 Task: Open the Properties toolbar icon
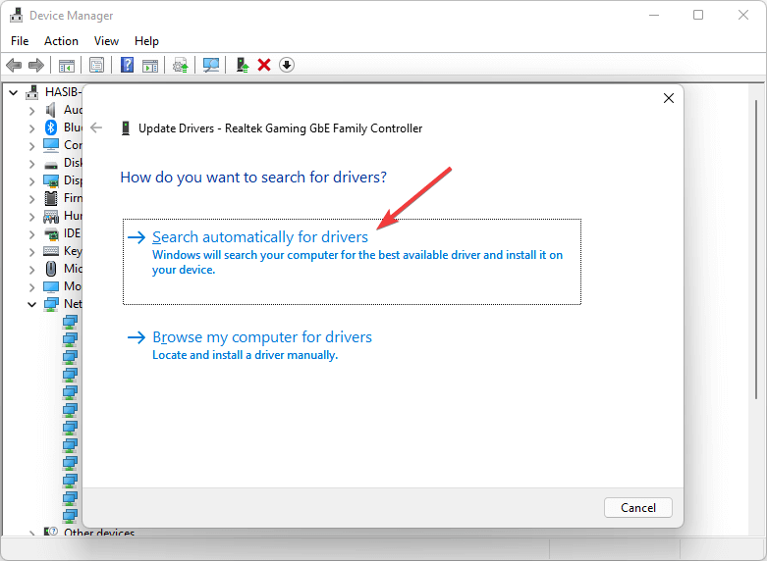pyautogui.click(x=97, y=65)
